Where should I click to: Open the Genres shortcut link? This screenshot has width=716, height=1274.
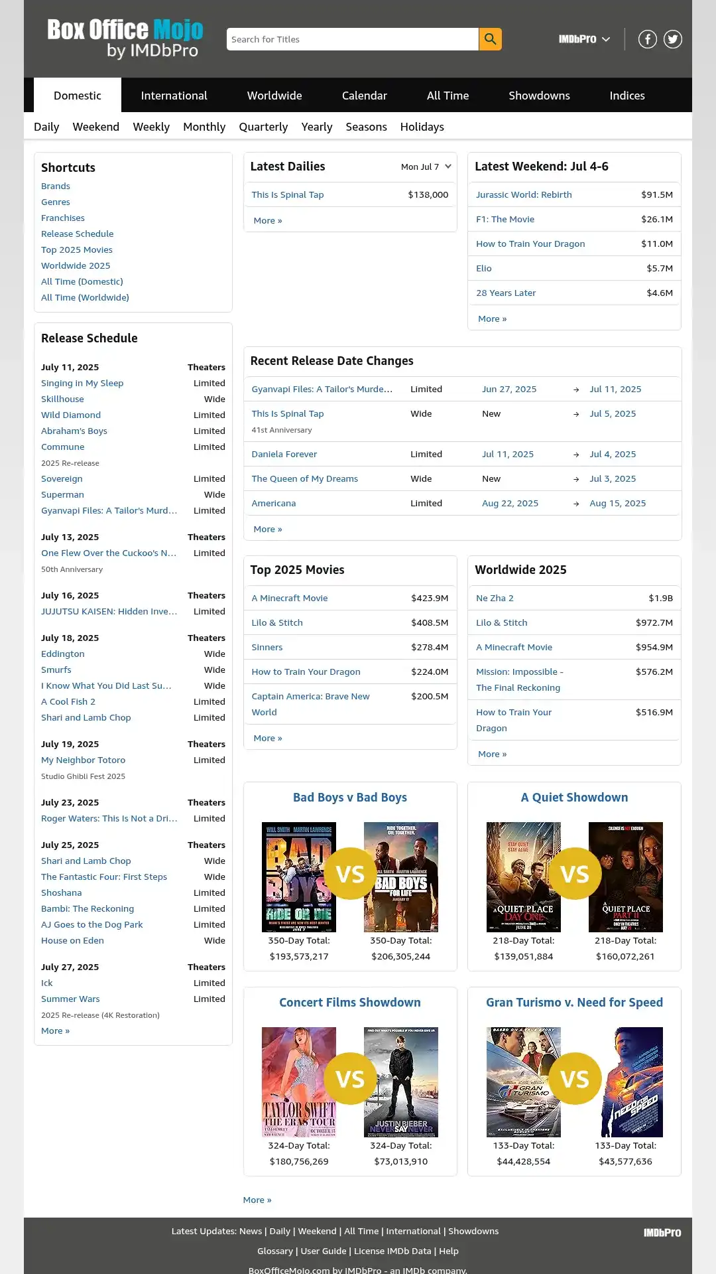click(x=56, y=202)
